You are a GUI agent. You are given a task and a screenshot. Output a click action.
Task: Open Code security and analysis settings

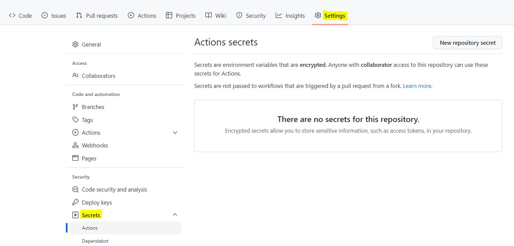pyautogui.click(x=114, y=190)
